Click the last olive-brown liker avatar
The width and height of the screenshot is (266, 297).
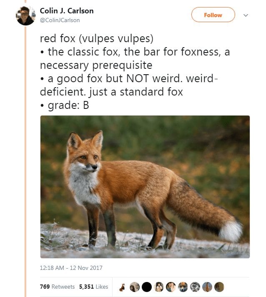tap(219, 287)
